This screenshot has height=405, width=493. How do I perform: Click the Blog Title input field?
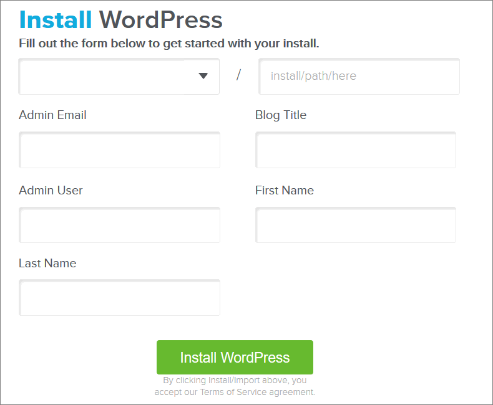tap(356, 150)
